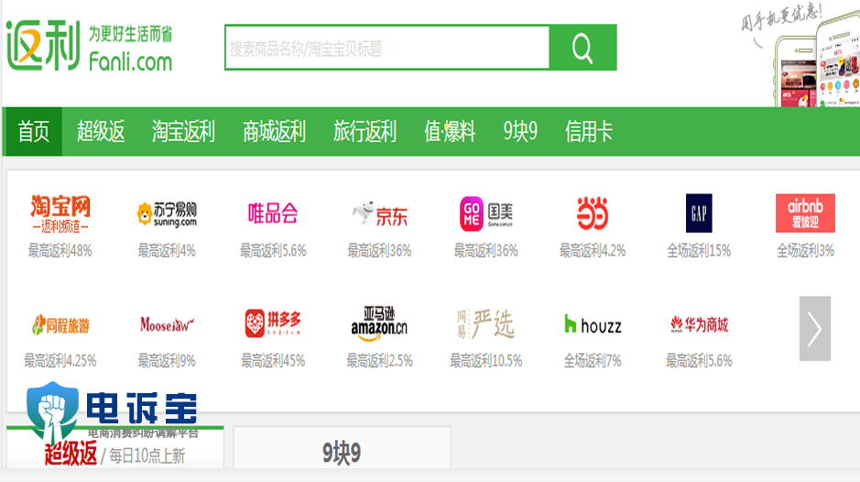Open the Moosejaw store logo

(167, 324)
